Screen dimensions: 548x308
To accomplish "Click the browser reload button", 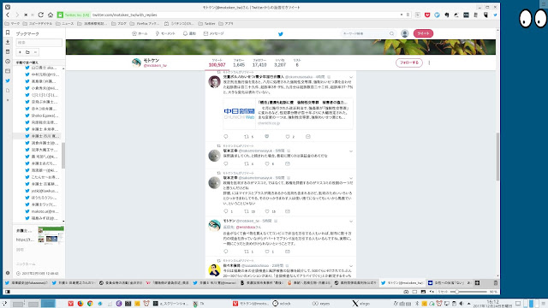I will (x=41, y=15).
